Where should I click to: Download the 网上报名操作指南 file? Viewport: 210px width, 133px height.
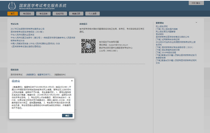coord(167,29)
